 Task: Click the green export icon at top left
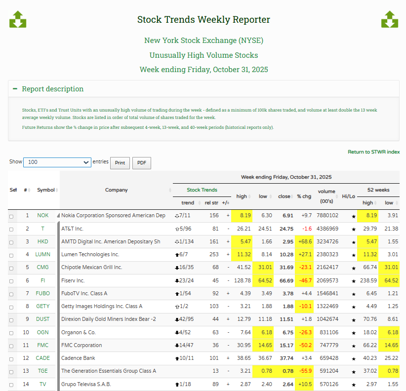pyautogui.click(x=18, y=19)
